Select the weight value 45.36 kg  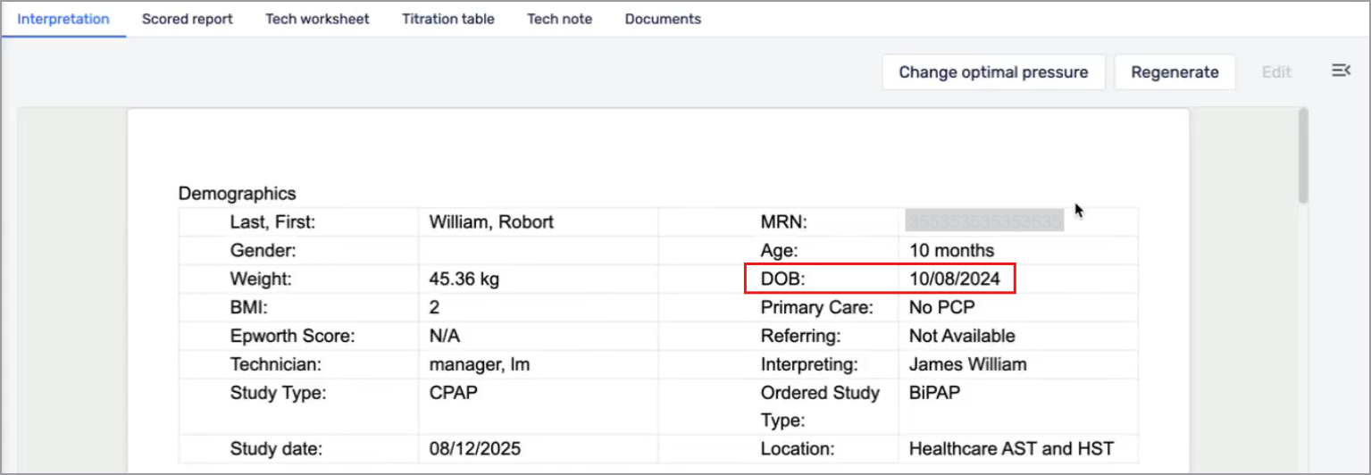(464, 279)
